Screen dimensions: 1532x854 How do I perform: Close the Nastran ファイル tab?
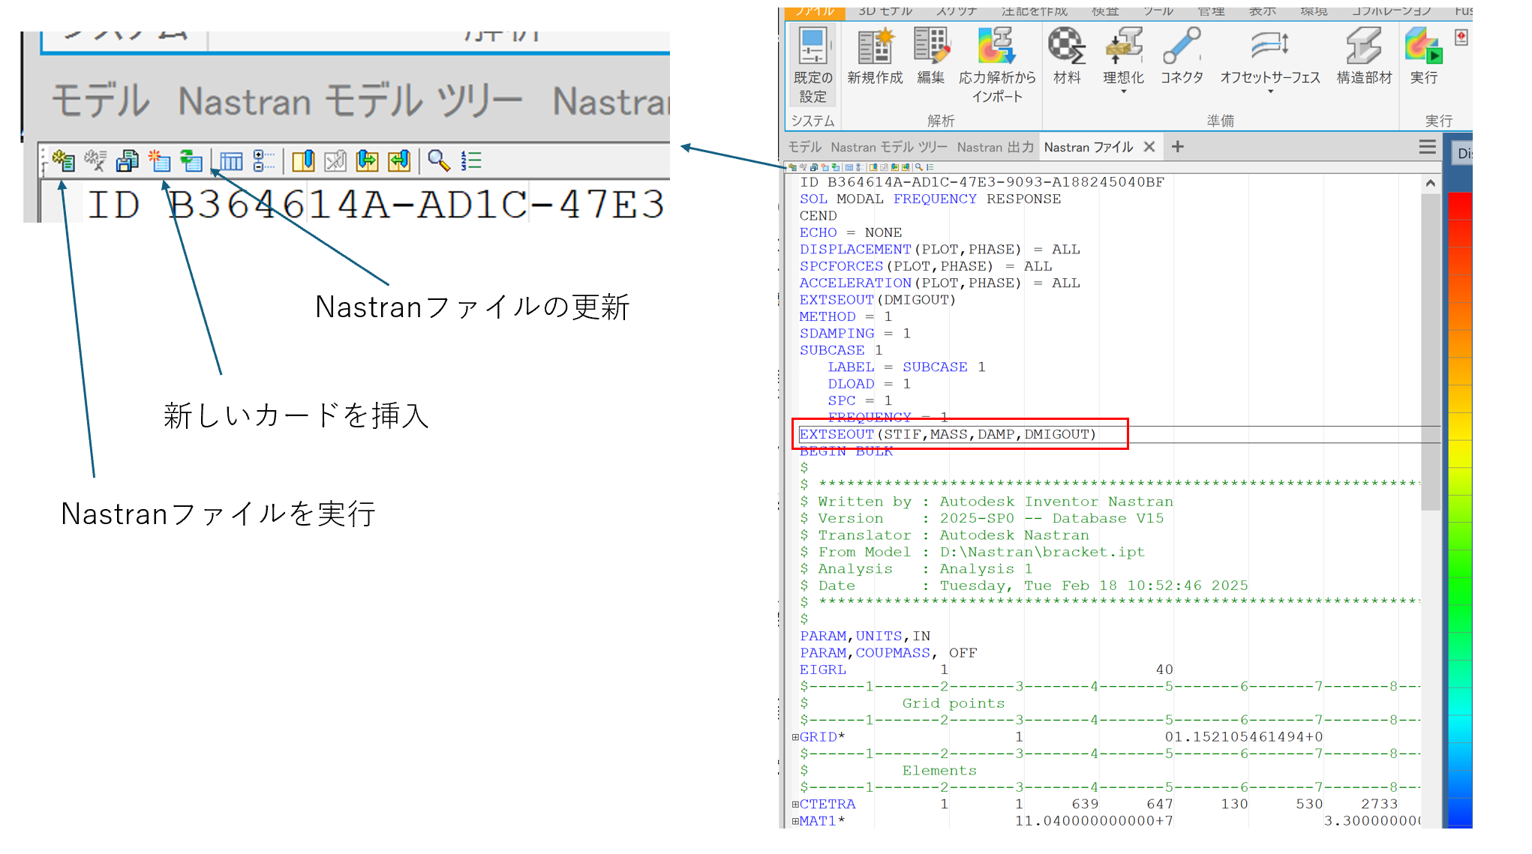click(1149, 147)
